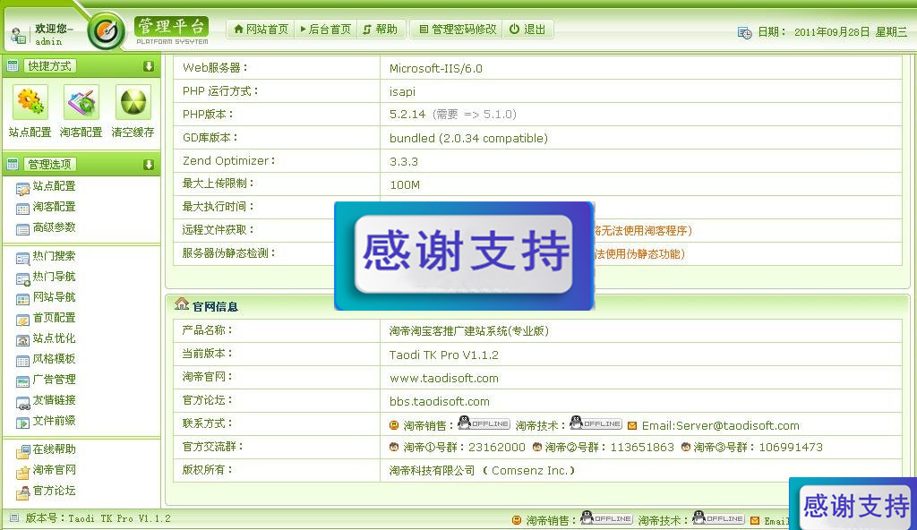The height and width of the screenshot is (530, 917).
Task: Click 淘帝②号群 113651863 group text
Action: 609,448
